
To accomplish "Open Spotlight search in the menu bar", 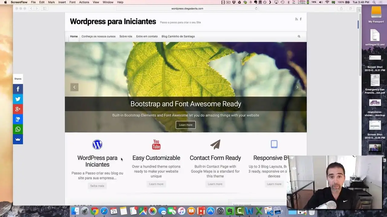I will point(374,2).
